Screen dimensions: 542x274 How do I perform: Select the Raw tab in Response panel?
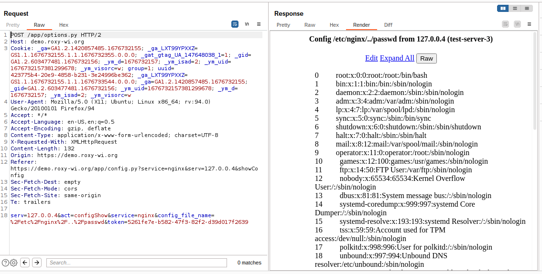[310, 25]
